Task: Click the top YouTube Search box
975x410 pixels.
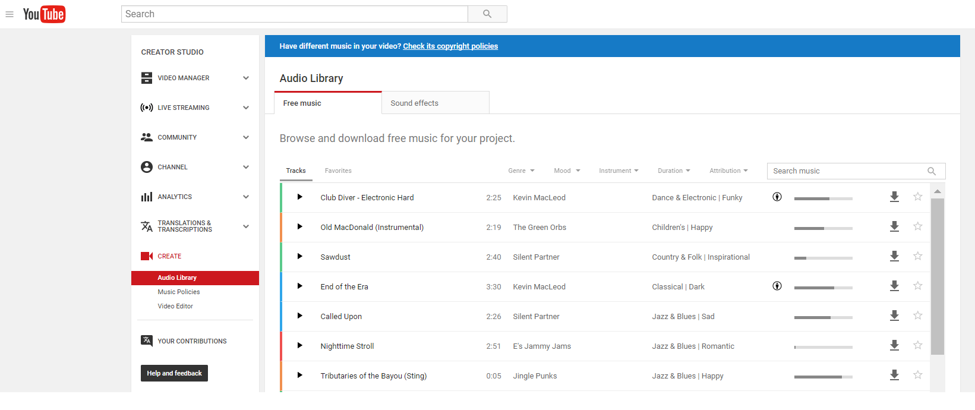Action: click(295, 14)
